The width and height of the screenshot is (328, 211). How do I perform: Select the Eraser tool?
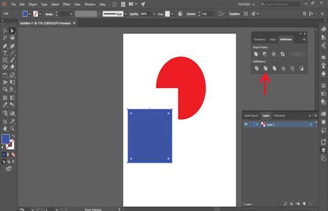12,67
